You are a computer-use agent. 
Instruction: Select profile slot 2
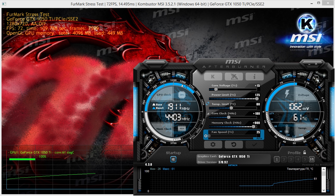pos(284,160)
